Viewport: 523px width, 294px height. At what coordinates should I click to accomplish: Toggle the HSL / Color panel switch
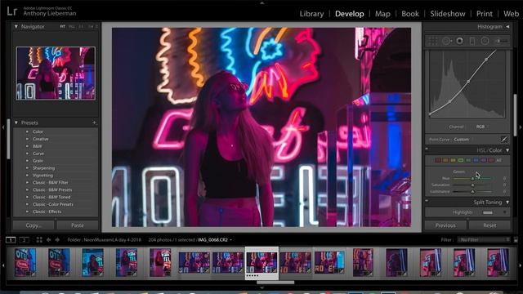click(x=427, y=149)
